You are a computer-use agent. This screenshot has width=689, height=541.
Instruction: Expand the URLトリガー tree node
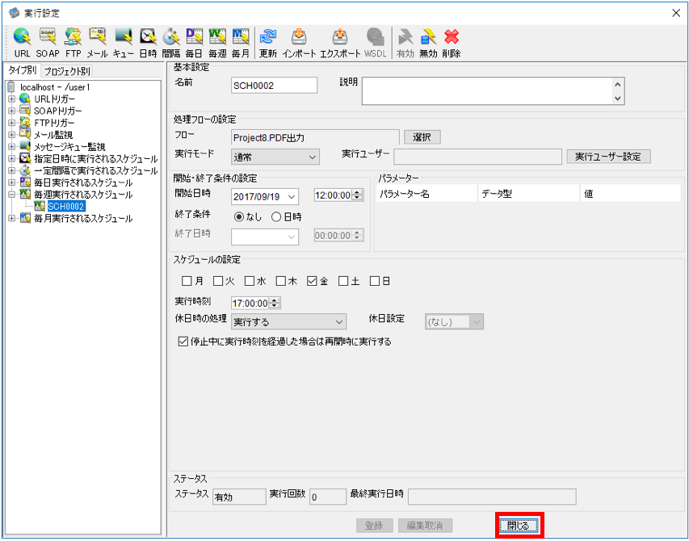click(12, 99)
